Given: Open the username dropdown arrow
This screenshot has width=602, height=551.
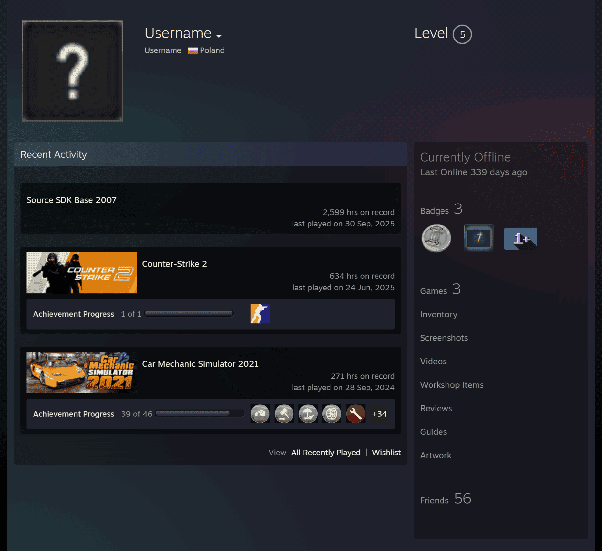Looking at the screenshot, I should (x=219, y=36).
